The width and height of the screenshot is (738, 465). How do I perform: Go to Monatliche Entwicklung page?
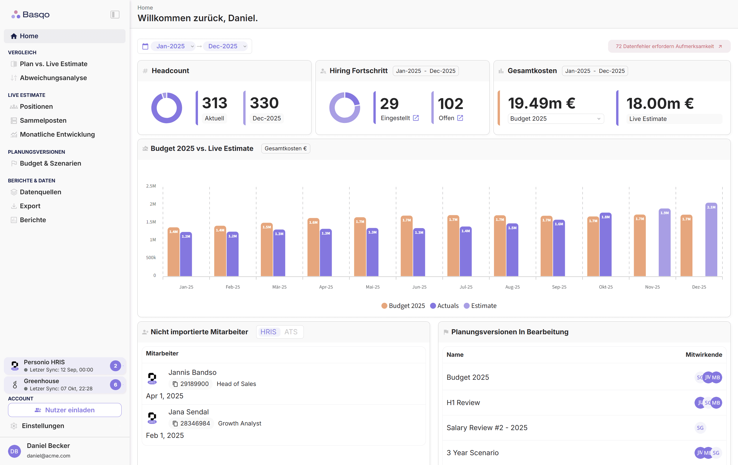click(x=57, y=134)
